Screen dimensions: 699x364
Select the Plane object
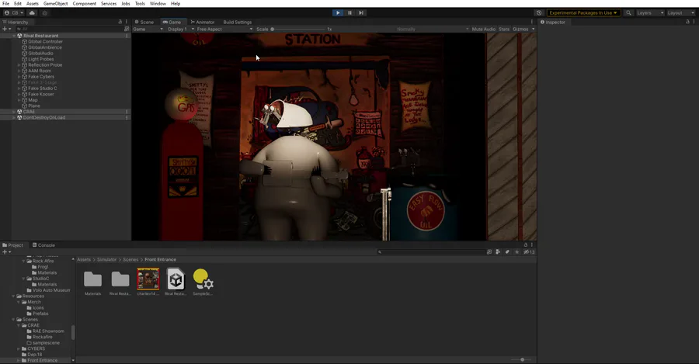click(34, 106)
